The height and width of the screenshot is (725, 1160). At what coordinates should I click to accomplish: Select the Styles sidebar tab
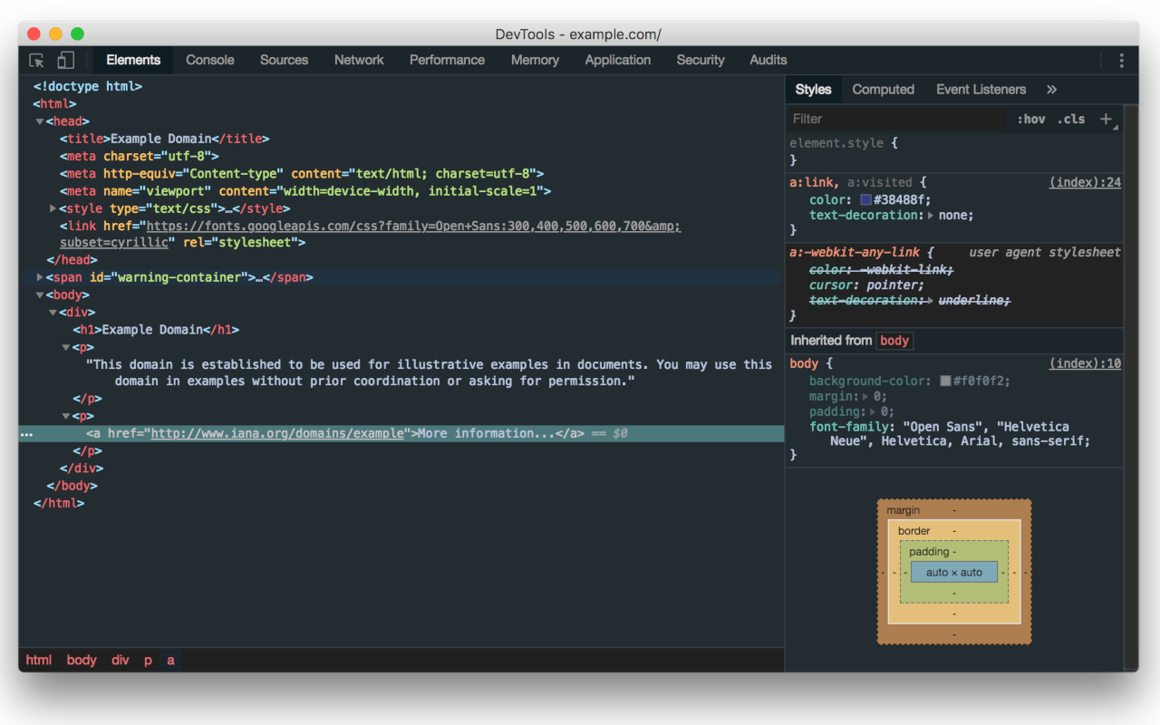(813, 90)
